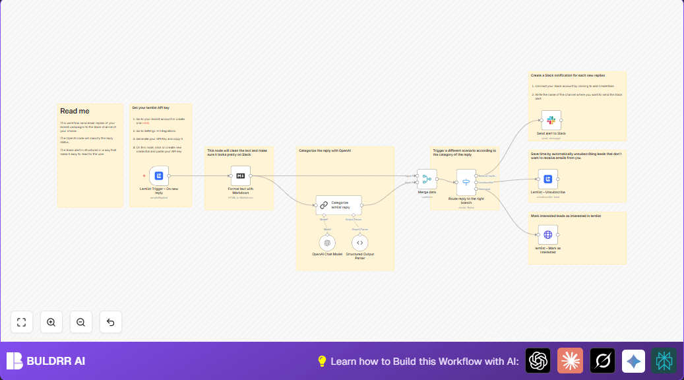Open the Categorize lemlist reply node
684x380 pixels.
(x=338, y=205)
